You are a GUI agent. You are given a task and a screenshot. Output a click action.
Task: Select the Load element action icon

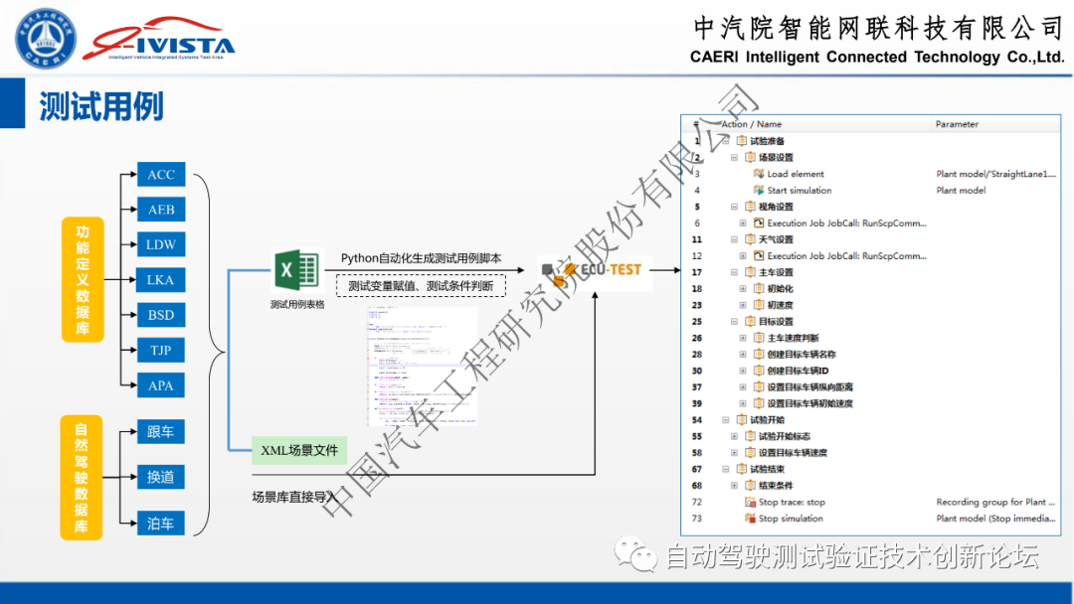click(760, 174)
